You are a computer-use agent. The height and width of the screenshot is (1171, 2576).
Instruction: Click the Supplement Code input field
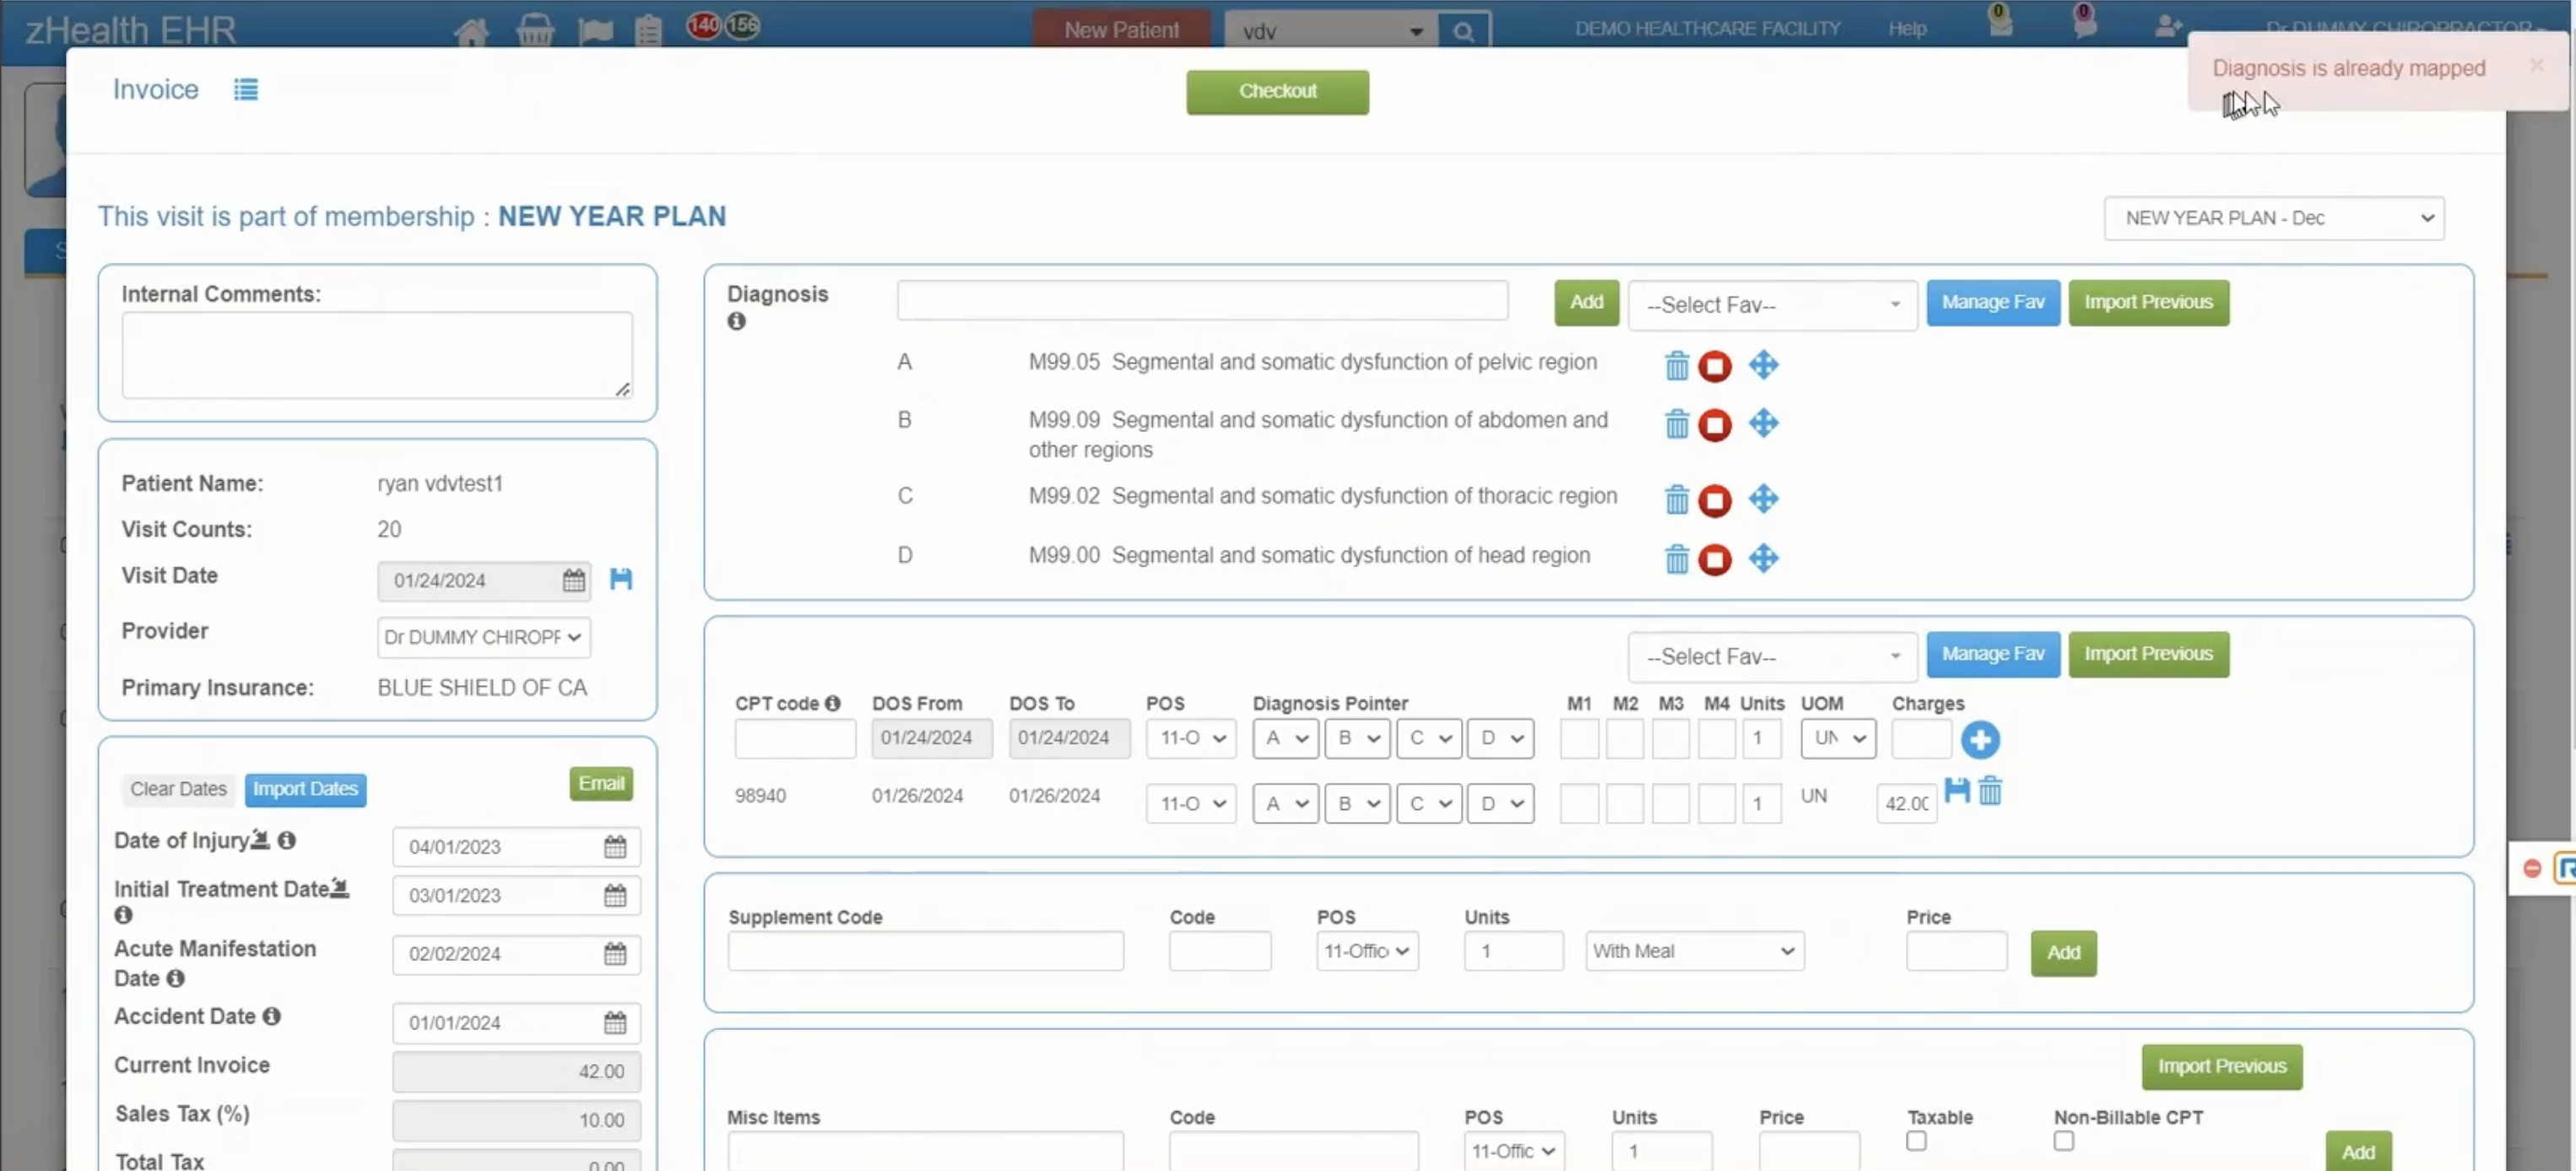click(x=925, y=951)
